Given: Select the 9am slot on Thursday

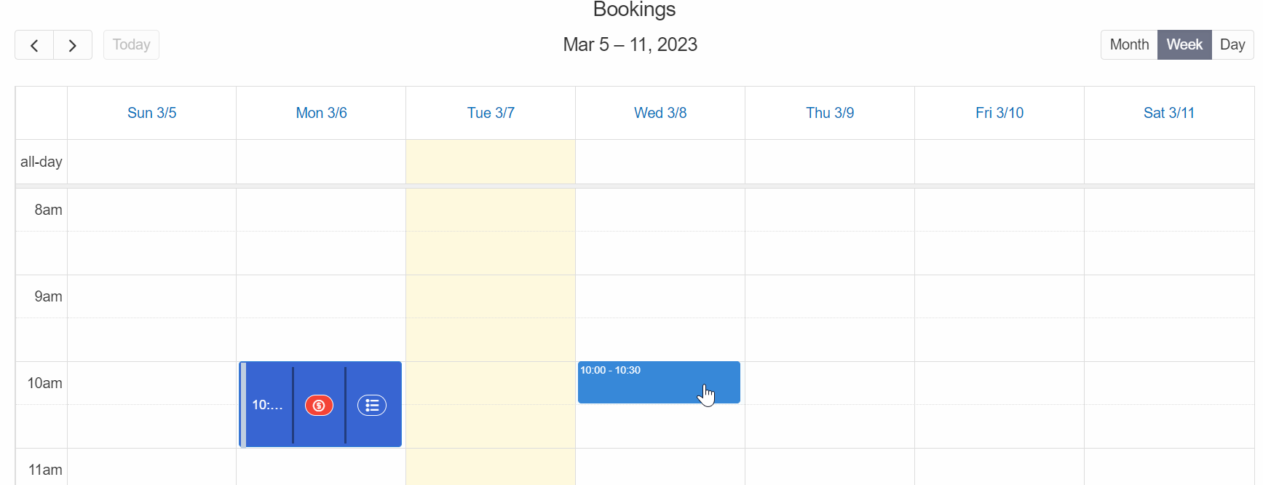Looking at the screenshot, I should [830, 296].
